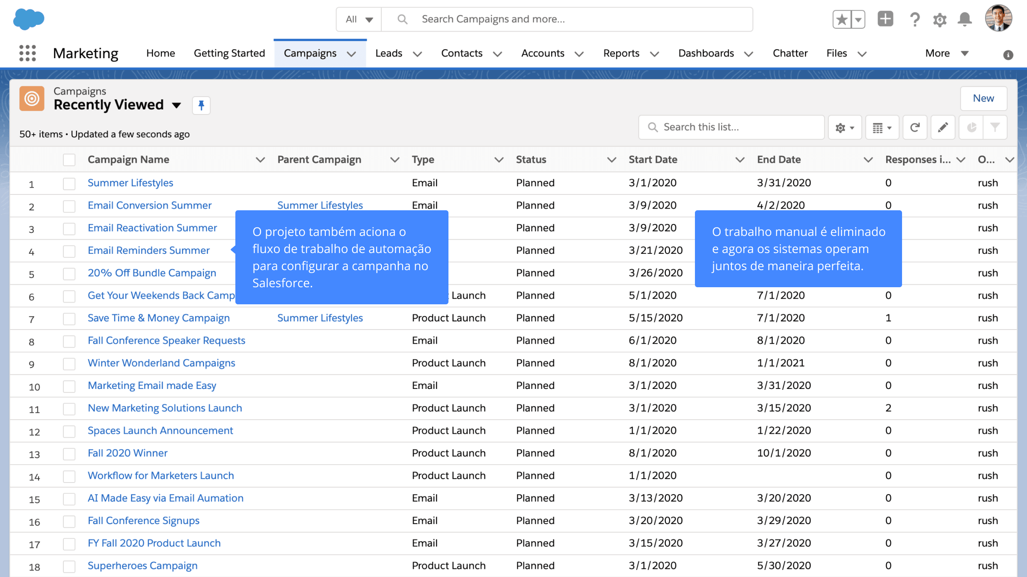The image size is (1027, 577).
Task: Open the End Date column menu chevron
Action: click(x=868, y=160)
